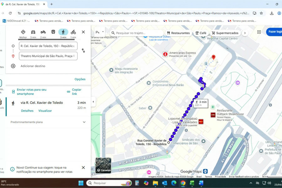Open File Explorer from taskbar

(x=155, y=183)
